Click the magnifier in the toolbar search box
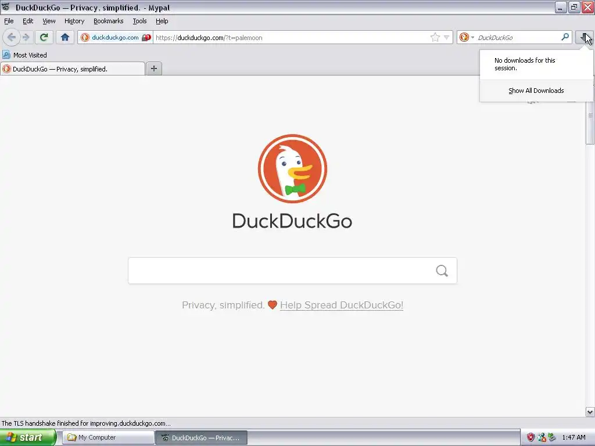The height and width of the screenshot is (446, 595). point(565,37)
